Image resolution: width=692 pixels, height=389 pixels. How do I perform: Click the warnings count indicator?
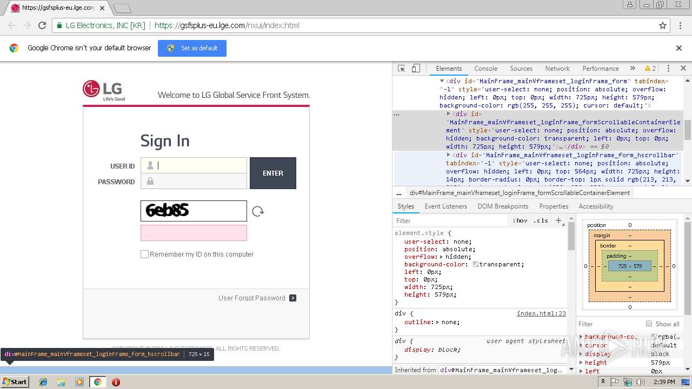coord(650,69)
